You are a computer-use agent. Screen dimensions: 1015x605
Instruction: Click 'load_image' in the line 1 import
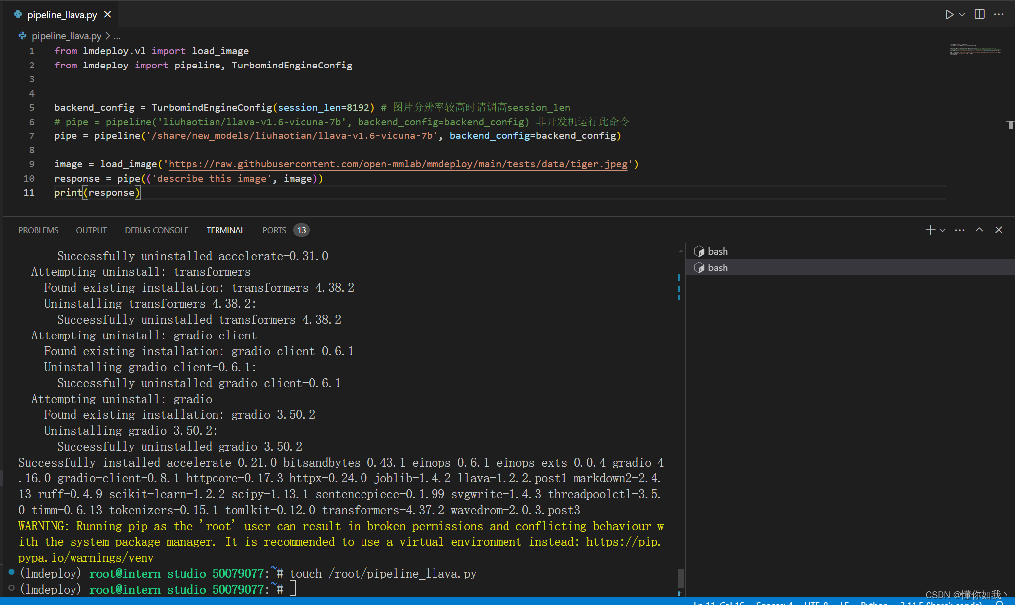pos(220,51)
